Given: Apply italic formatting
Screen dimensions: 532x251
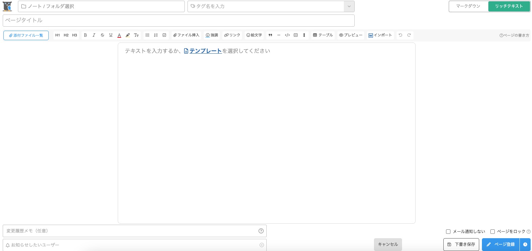Looking at the screenshot, I should (x=94, y=35).
